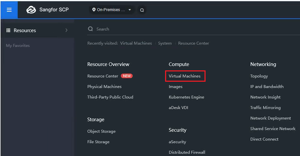Click the round search icon in header
Screen dimensions: 300x156
click(x=142, y=10)
